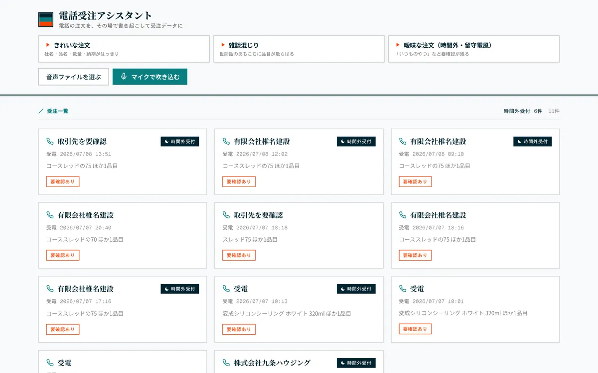Click the play triangle beside 雑談混じり

(223, 45)
